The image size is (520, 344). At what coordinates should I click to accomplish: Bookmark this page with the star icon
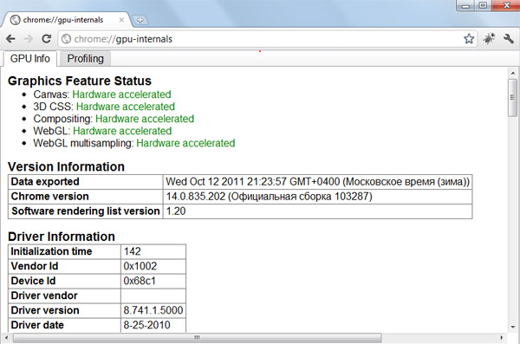(469, 39)
